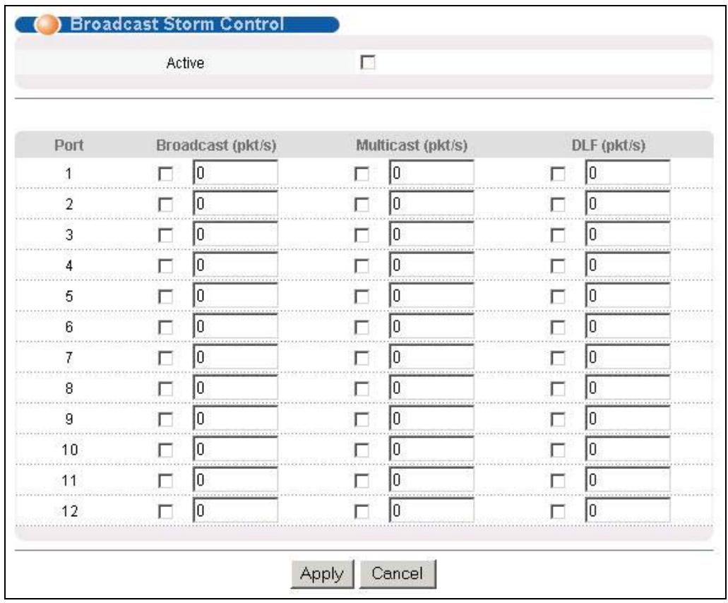Enable DLF limit on port 2

pyautogui.click(x=558, y=205)
